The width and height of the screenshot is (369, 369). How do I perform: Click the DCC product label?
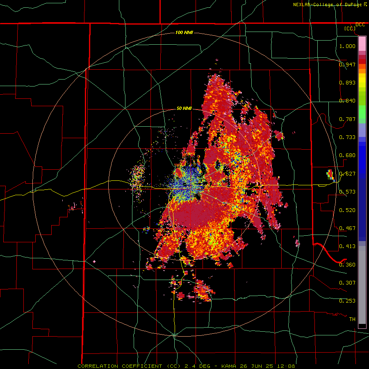(x=360, y=25)
